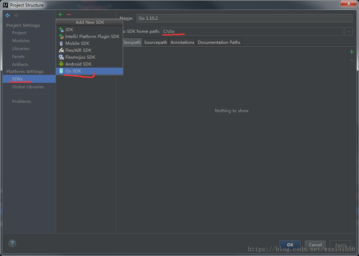359x256 pixels.
Task: Click the Cancel button
Action: click(x=315, y=245)
